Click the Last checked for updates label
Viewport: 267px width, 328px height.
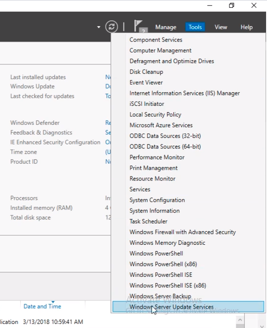coord(42,96)
